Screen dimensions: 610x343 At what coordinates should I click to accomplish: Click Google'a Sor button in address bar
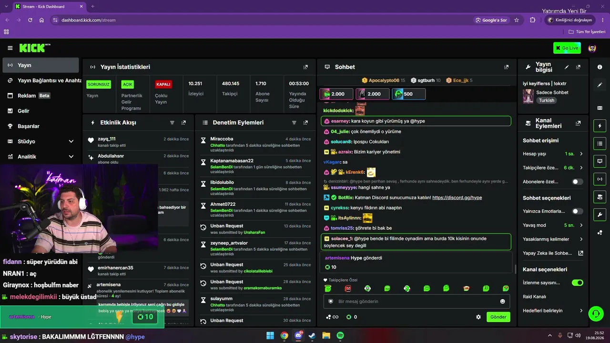pyautogui.click(x=491, y=20)
